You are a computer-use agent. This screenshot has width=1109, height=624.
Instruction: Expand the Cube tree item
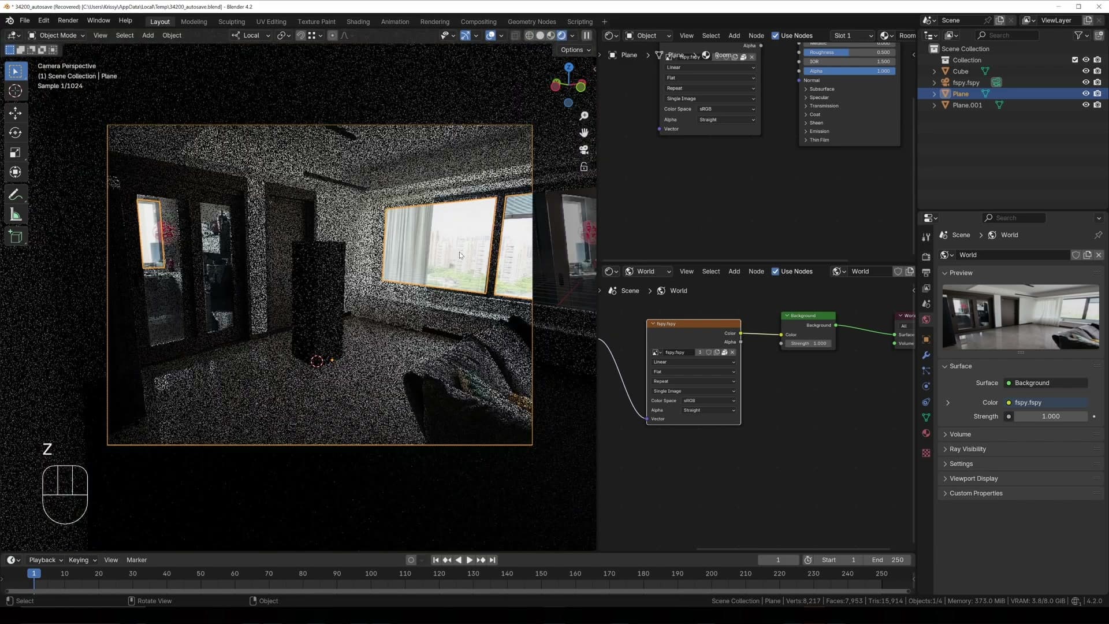934,71
